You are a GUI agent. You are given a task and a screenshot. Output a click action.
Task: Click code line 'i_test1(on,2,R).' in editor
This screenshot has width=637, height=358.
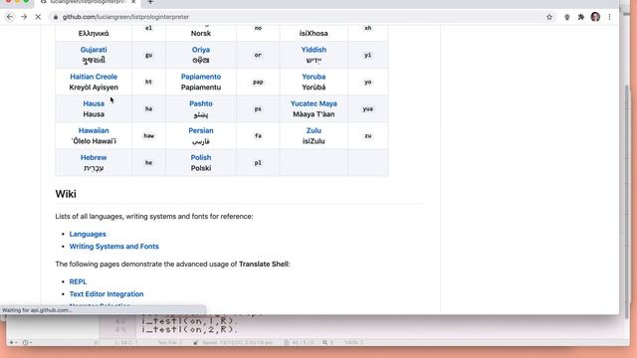pyautogui.click(x=189, y=329)
